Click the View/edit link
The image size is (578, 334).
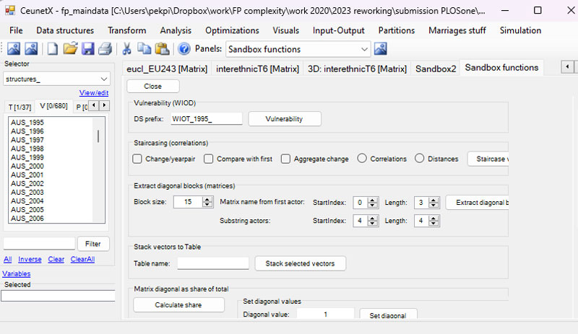(94, 93)
